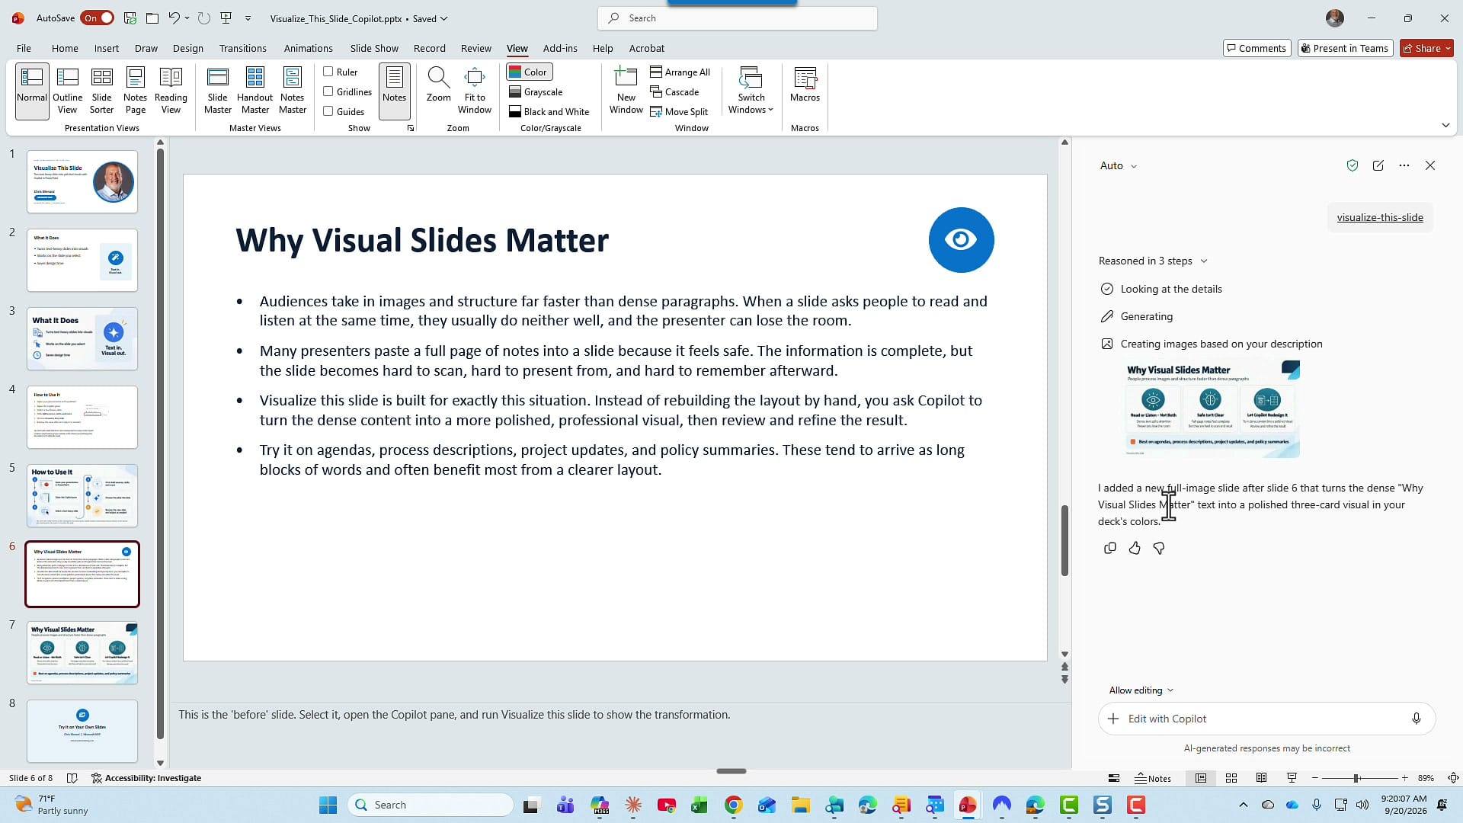Viewport: 1463px width, 823px height.
Task: Start slide show from status bar
Action: (1292, 778)
